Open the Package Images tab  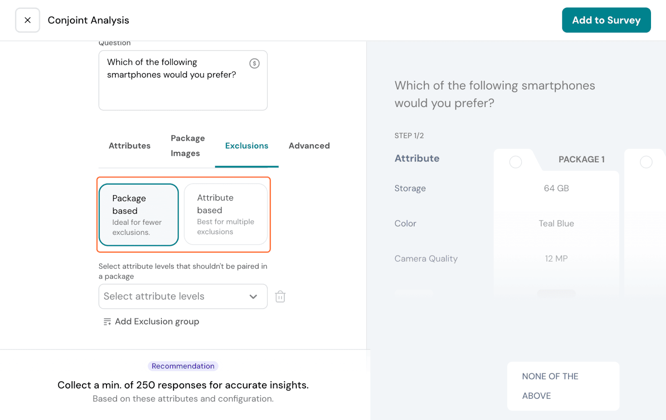pyautogui.click(x=187, y=146)
